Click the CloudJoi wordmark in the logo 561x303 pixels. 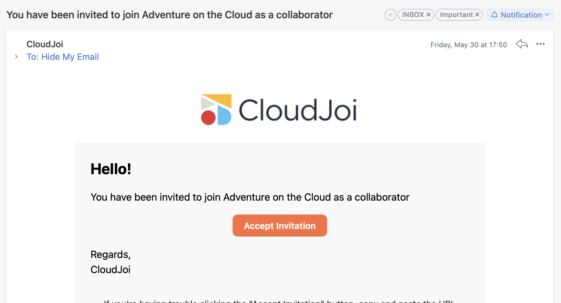pos(298,110)
